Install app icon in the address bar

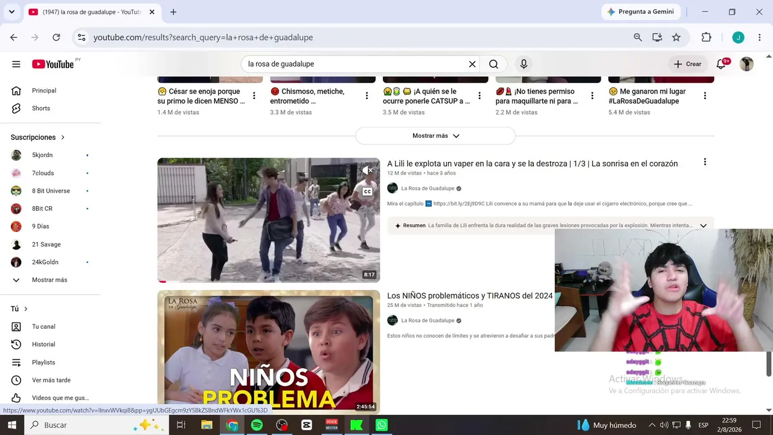tap(657, 37)
